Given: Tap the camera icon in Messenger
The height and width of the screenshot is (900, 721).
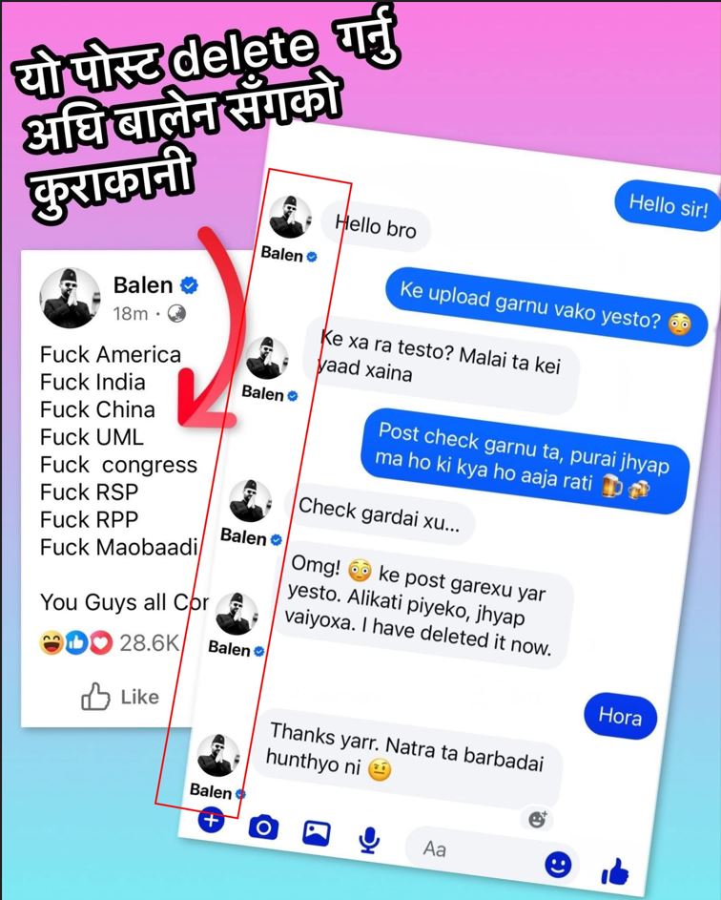Looking at the screenshot, I should pyautogui.click(x=264, y=827).
